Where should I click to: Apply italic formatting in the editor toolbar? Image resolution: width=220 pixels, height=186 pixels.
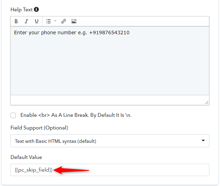[x=26, y=21]
